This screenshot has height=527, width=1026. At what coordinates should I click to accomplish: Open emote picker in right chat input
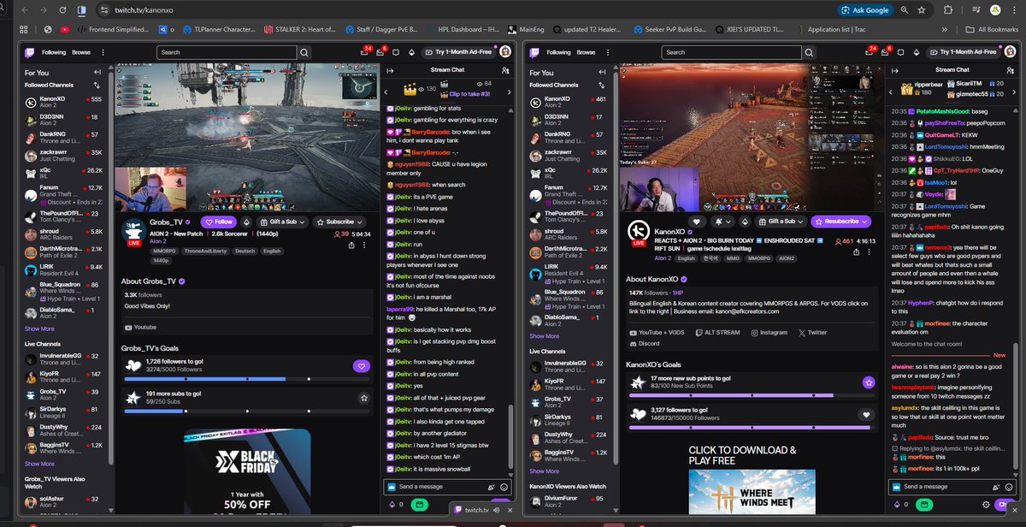click(x=1009, y=487)
